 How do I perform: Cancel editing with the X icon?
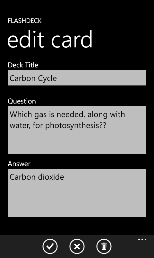tap(77, 246)
